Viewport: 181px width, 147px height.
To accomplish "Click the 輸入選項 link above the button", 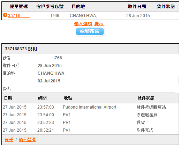I will click(x=83, y=24).
